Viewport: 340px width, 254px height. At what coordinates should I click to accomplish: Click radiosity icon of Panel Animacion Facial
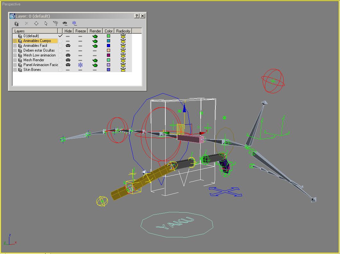click(x=123, y=65)
